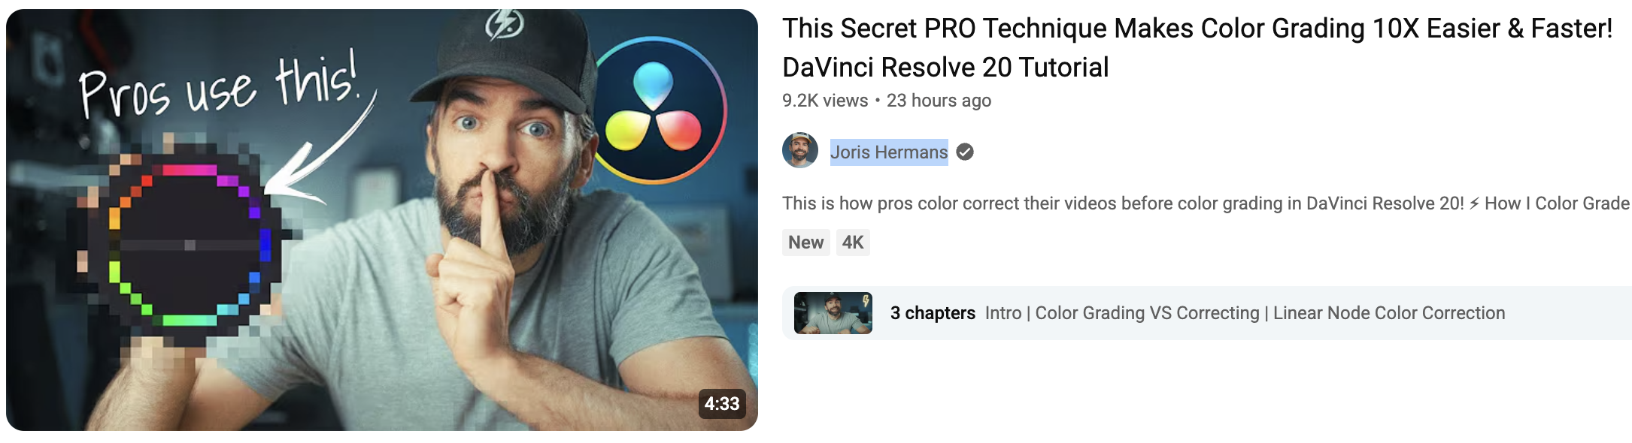Click the white hand-drawn arrow in thumbnail
This screenshot has width=1632, height=443.
pyautogui.click(x=320, y=153)
